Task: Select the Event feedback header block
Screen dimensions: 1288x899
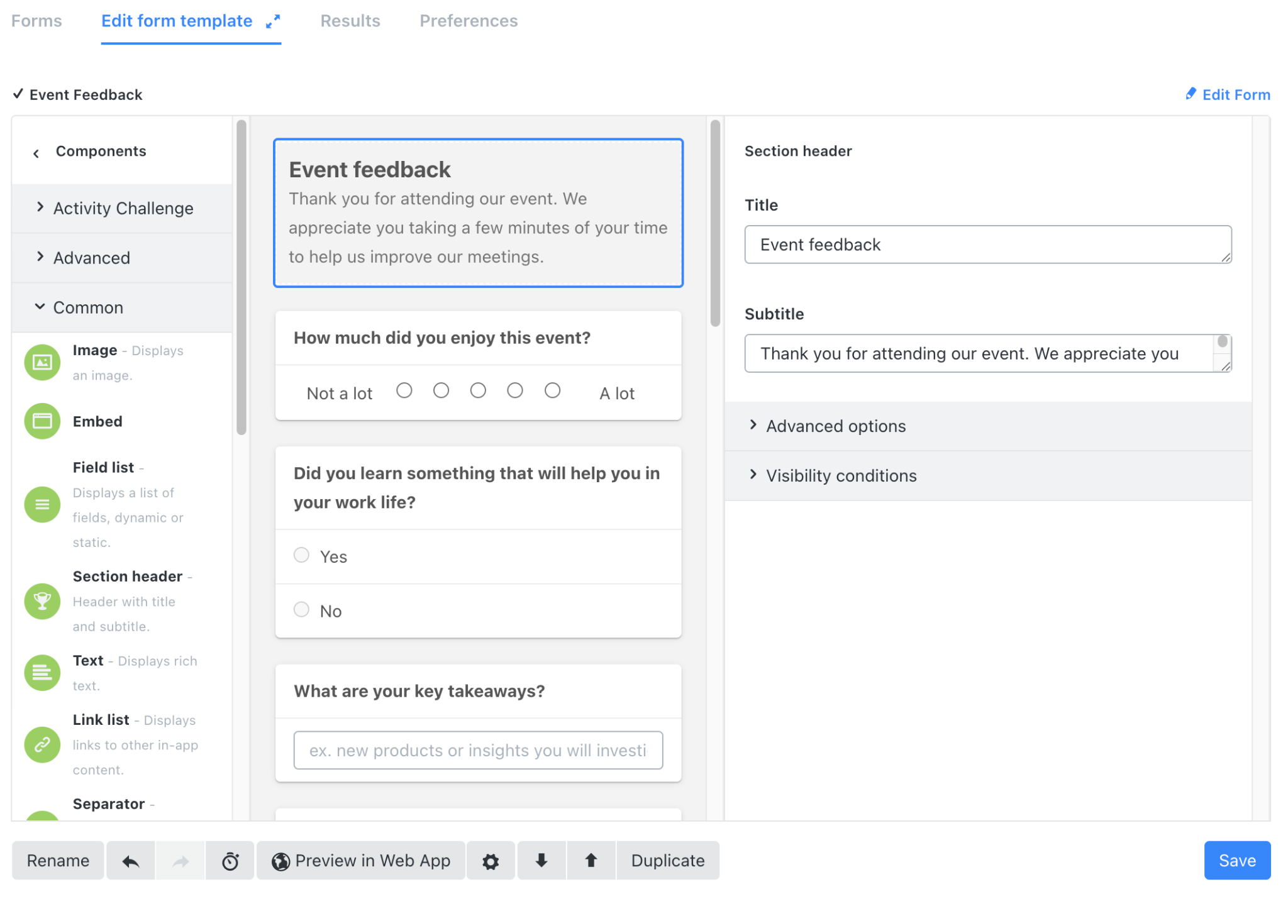Action: point(478,213)
